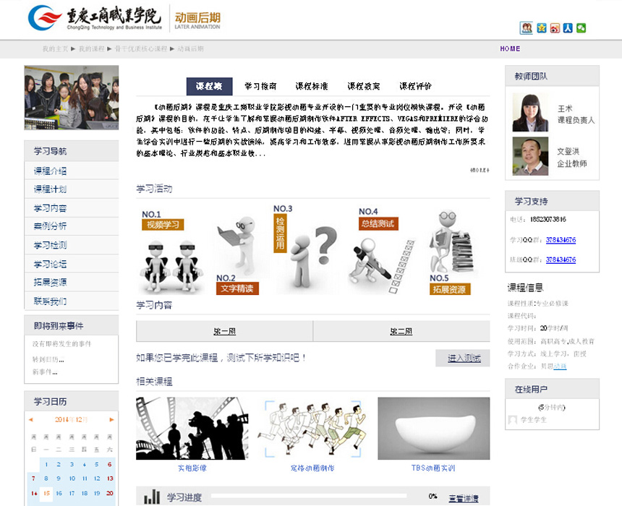Click the 学习进度 progress bar
Image resolution: width=622 pixels, height=506 pixels.
pyautogui.click(x=308, y=497)
